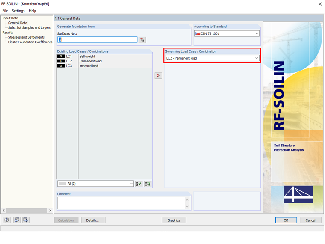Click the navigator horizontal scrollbar track
325x244 pixels.
tap(27, 210)
